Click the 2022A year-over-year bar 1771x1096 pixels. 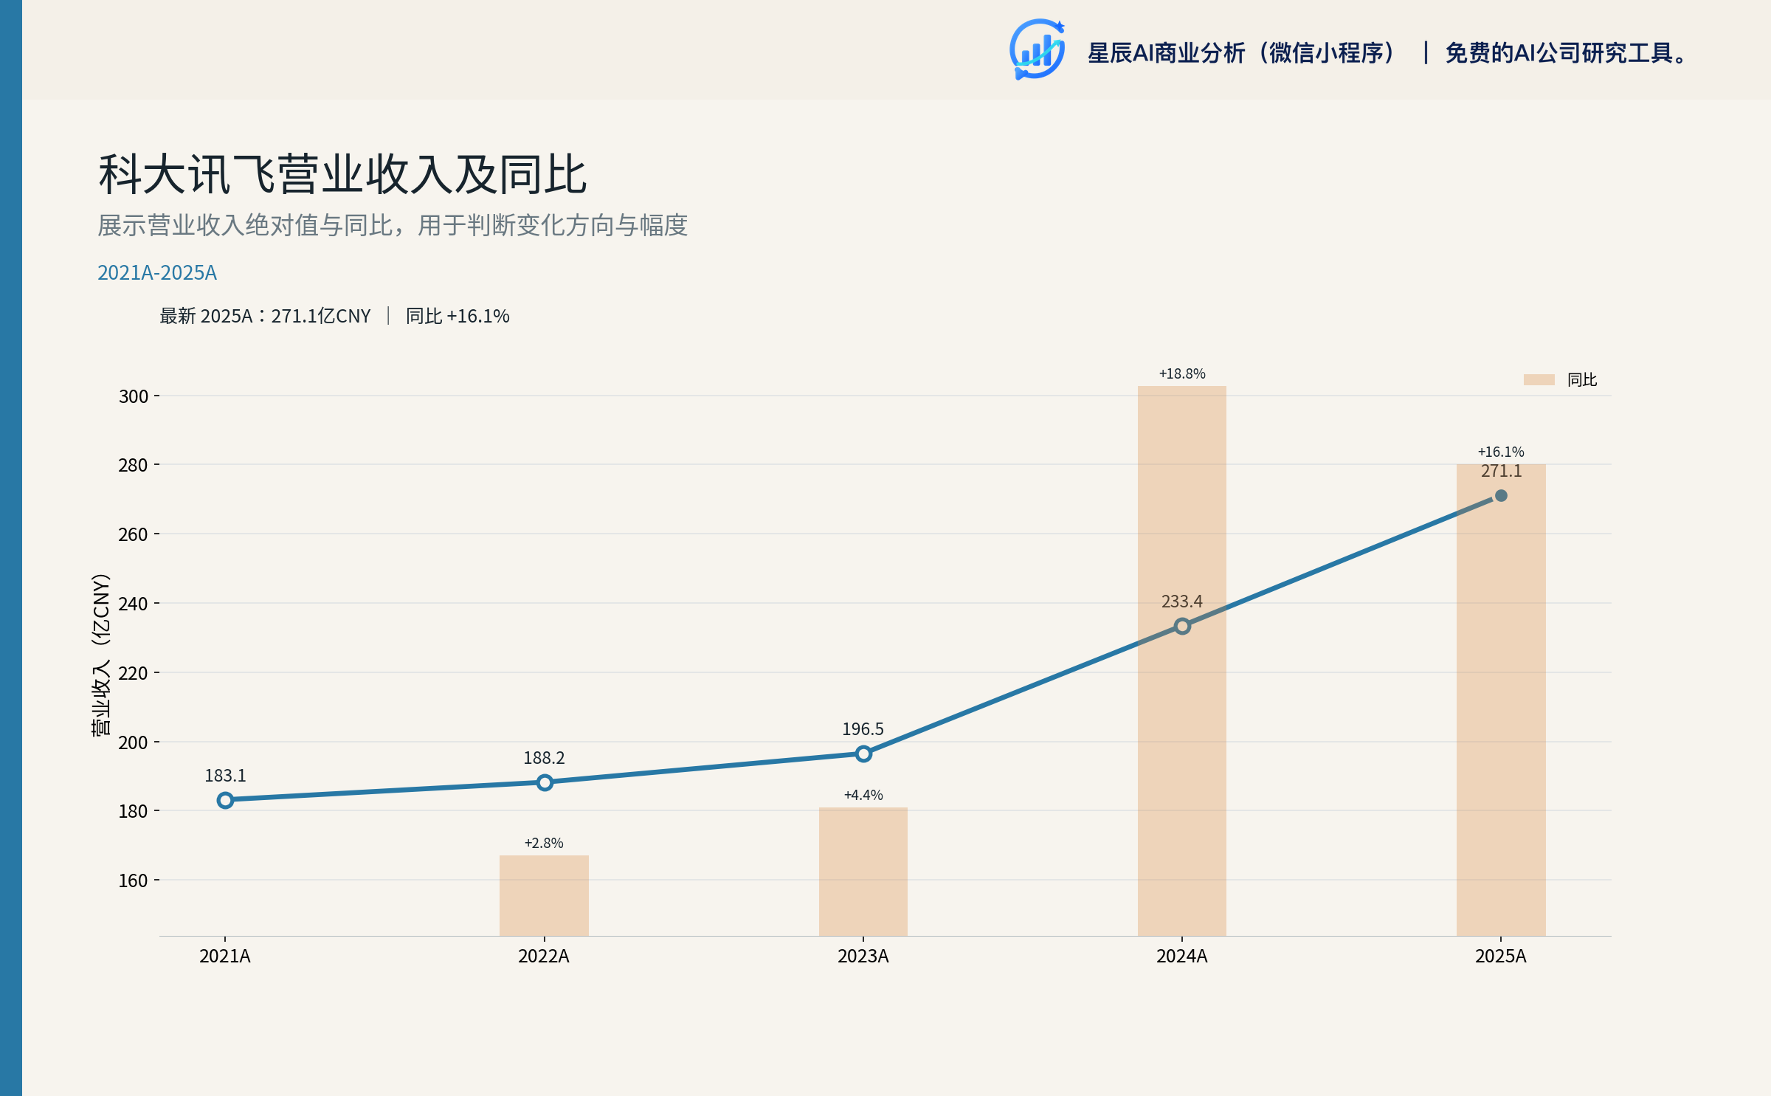click(x=544, y=895)
